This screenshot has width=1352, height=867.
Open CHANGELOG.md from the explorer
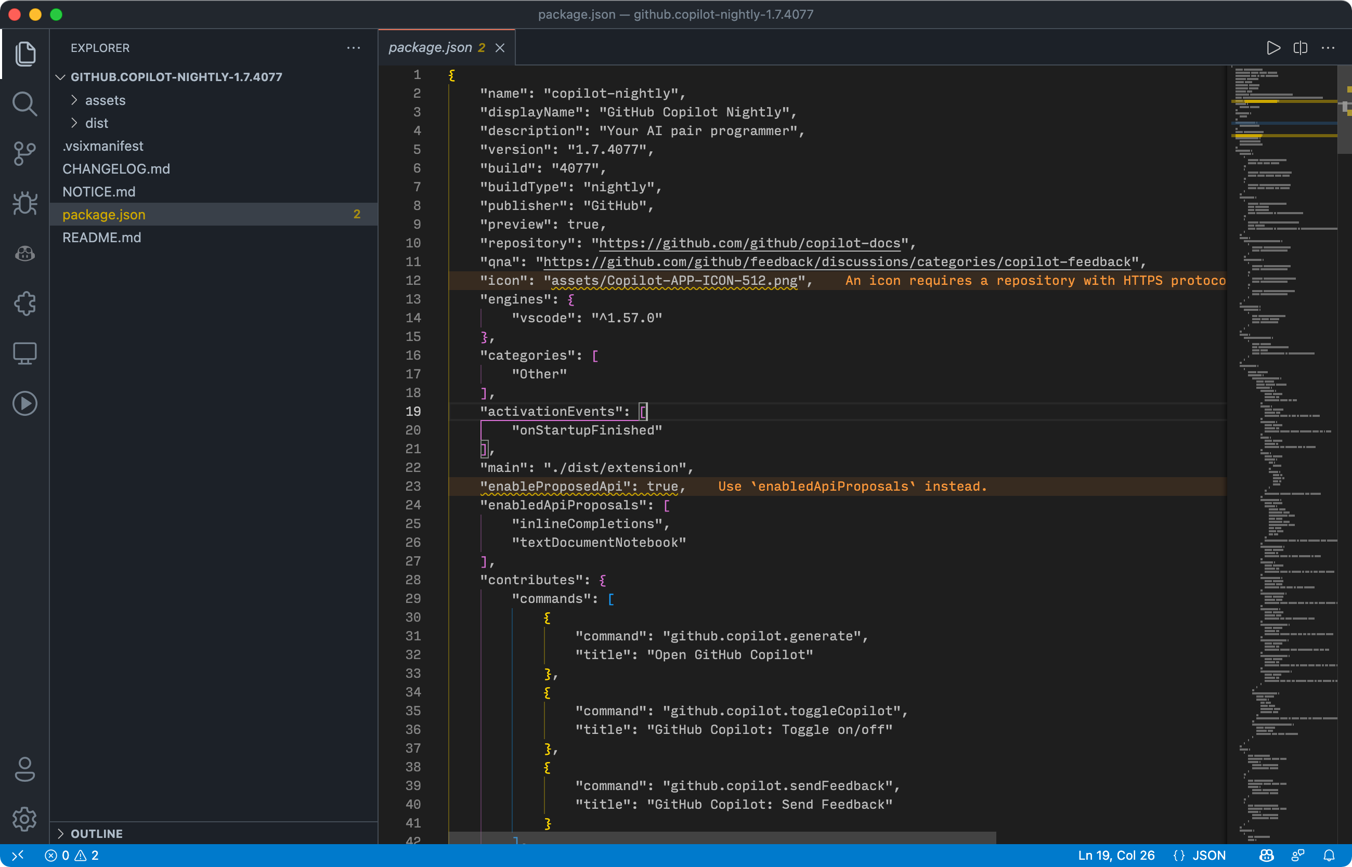(116, 168)
